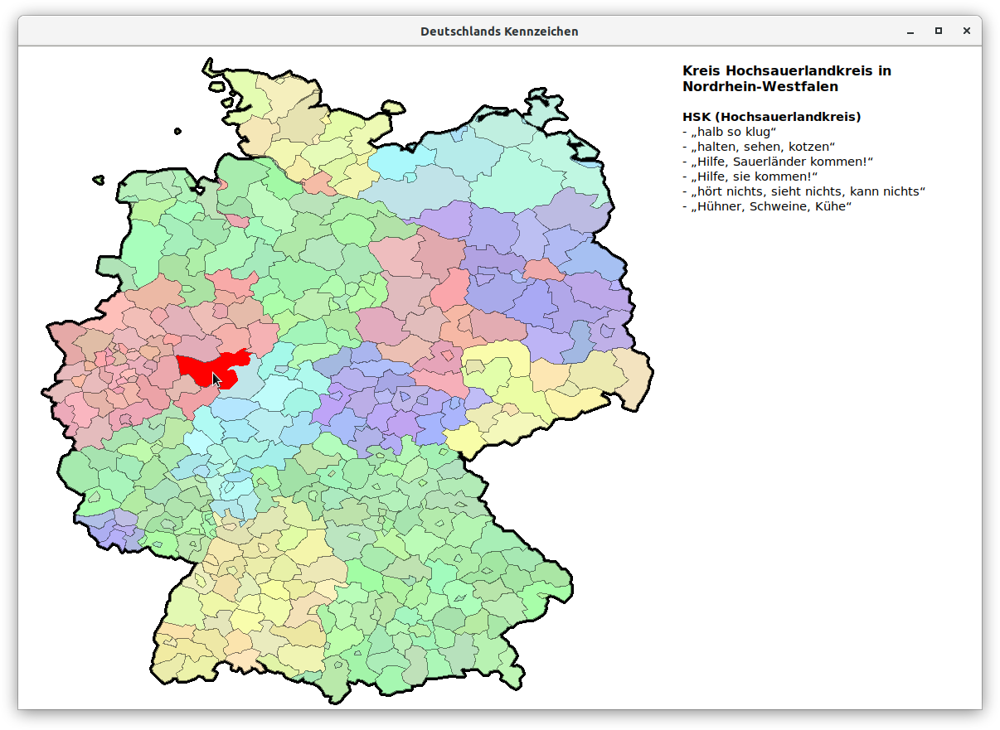Click the Kreis Hochsauerlandkreis title text
The image size is (1000, 730).
pyautogui.click(x=785, y=70)
